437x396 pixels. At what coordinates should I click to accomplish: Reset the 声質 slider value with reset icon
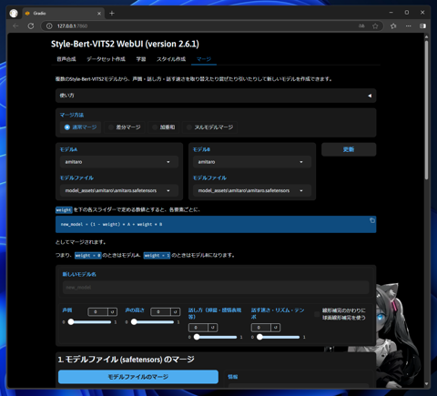[x=112, y=312]
